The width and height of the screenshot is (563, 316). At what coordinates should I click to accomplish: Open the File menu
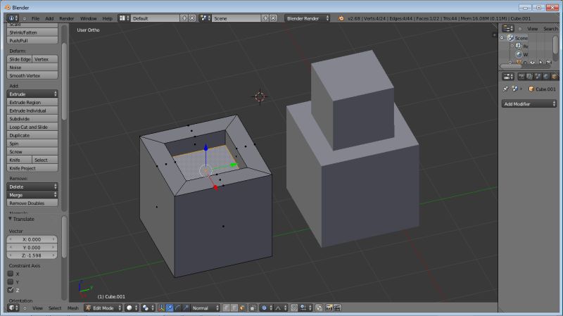click(x=36, y=18)
